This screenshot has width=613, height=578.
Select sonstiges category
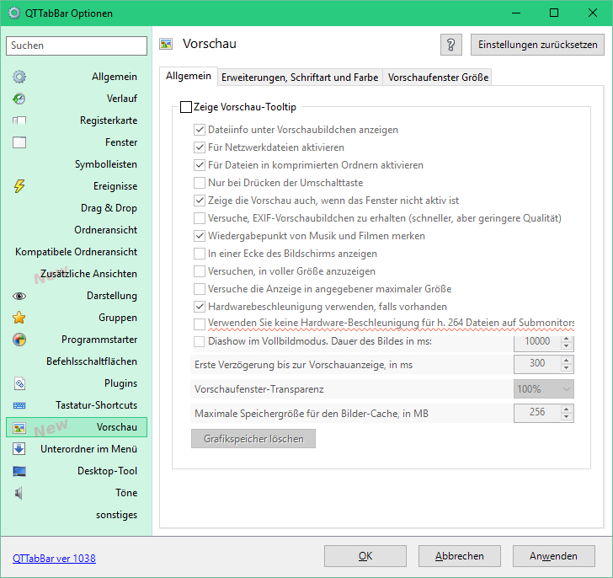pyautogui.click(x=116, y=515)
